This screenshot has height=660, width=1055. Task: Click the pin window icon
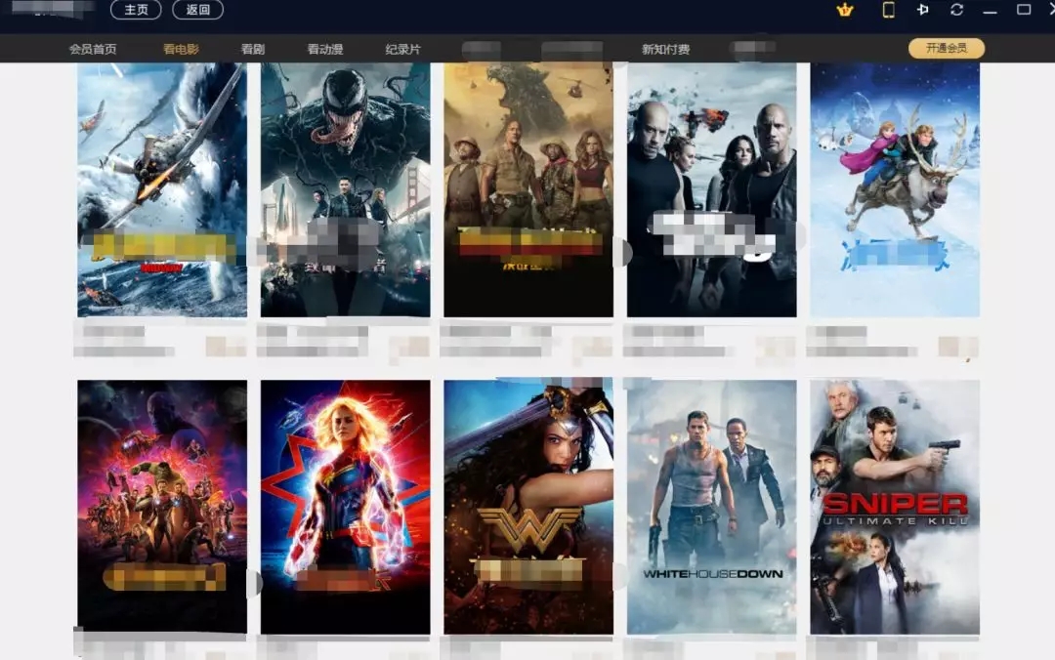pyautogui.click(x=922, y=10)
